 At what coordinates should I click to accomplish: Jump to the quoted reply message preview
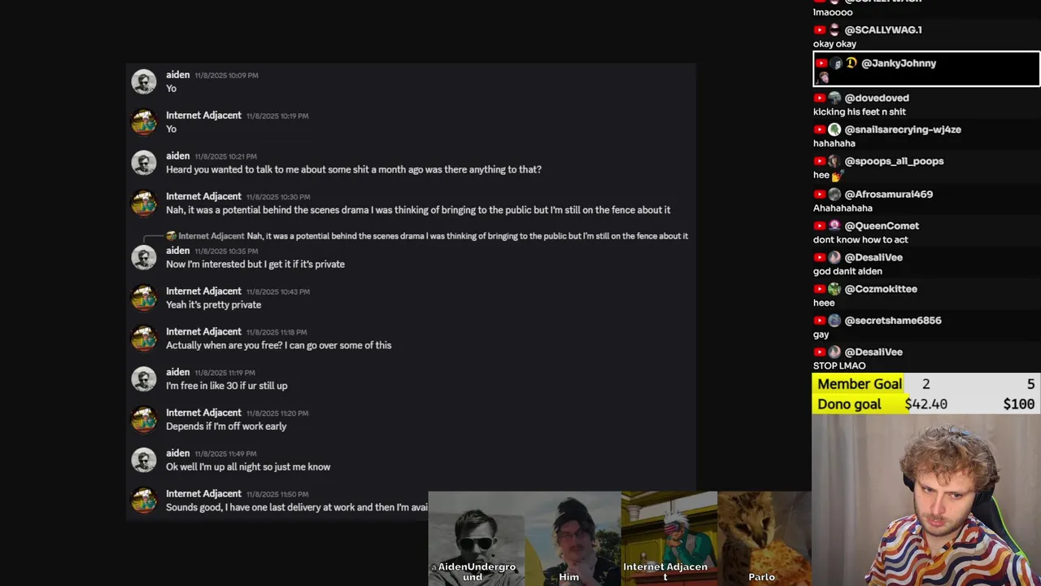click(467, 236)
